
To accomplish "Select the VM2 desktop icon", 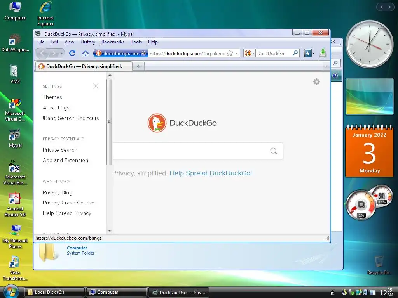I will pos(15,74).
